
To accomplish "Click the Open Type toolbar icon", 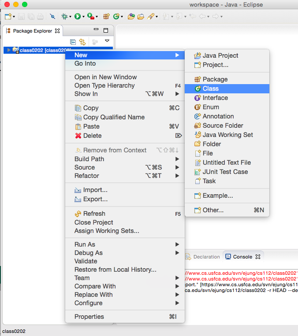I will (131, 16).
